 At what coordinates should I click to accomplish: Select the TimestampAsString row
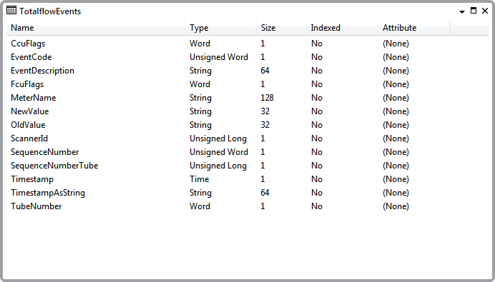(x=247, y=193)
